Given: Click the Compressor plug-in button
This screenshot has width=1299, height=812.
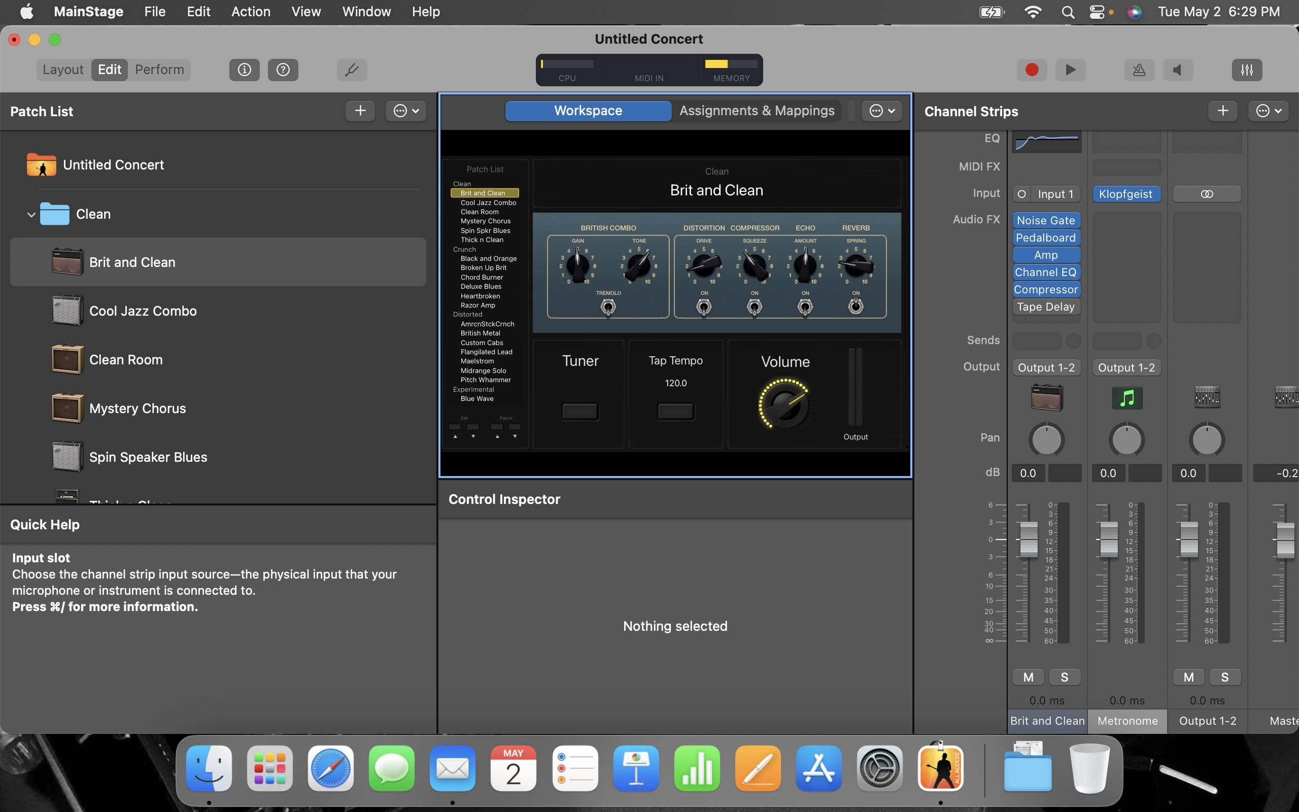Looking at the screenshot, I should (1046, 289).
